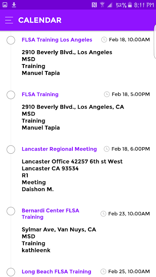Tap the download icon in status bar
The height and width of the screenshot is (277, 156).
pyautogui.click(x=14, y=5)
